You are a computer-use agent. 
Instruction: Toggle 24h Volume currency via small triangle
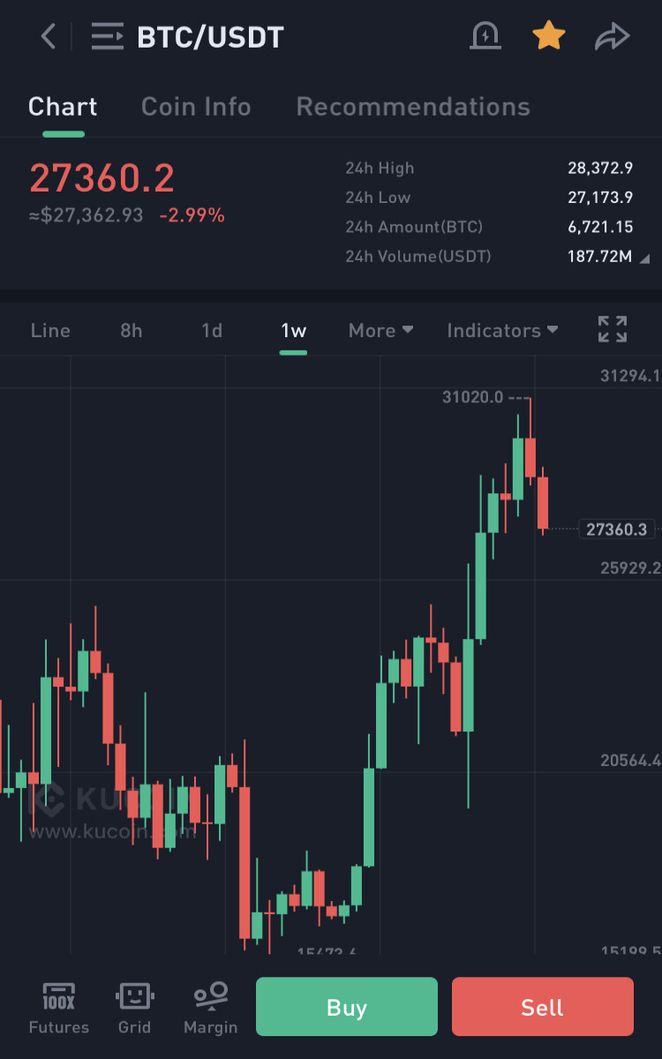(645, 258)
